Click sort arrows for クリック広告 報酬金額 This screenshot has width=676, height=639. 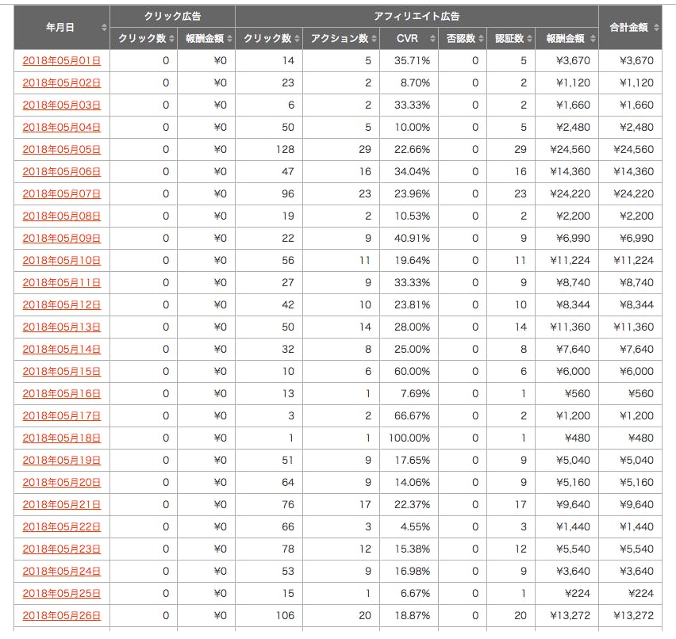(x=230, y=39)
